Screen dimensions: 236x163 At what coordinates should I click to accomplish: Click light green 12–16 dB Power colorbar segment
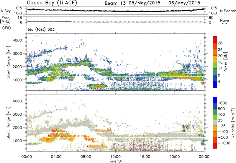pos(215,65)
